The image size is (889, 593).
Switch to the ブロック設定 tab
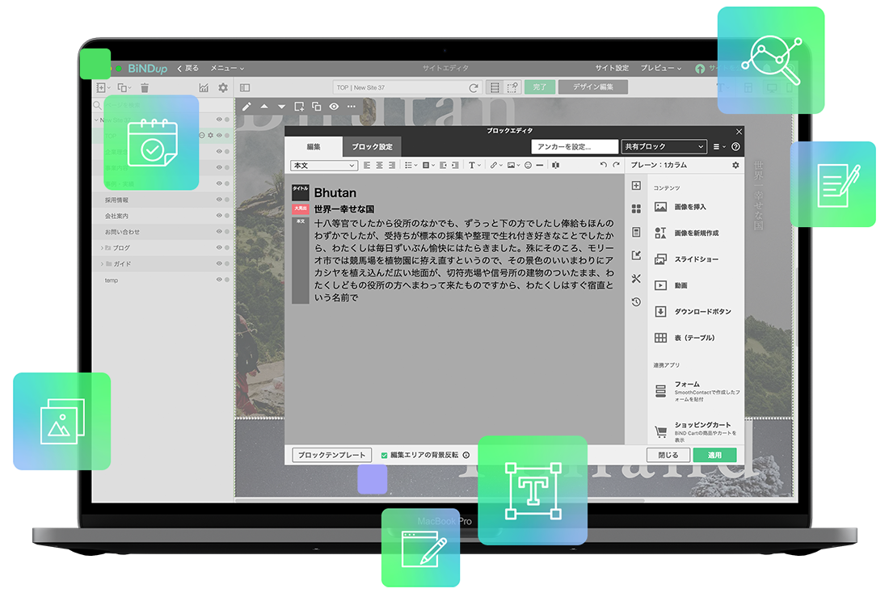tap(372, 146)
